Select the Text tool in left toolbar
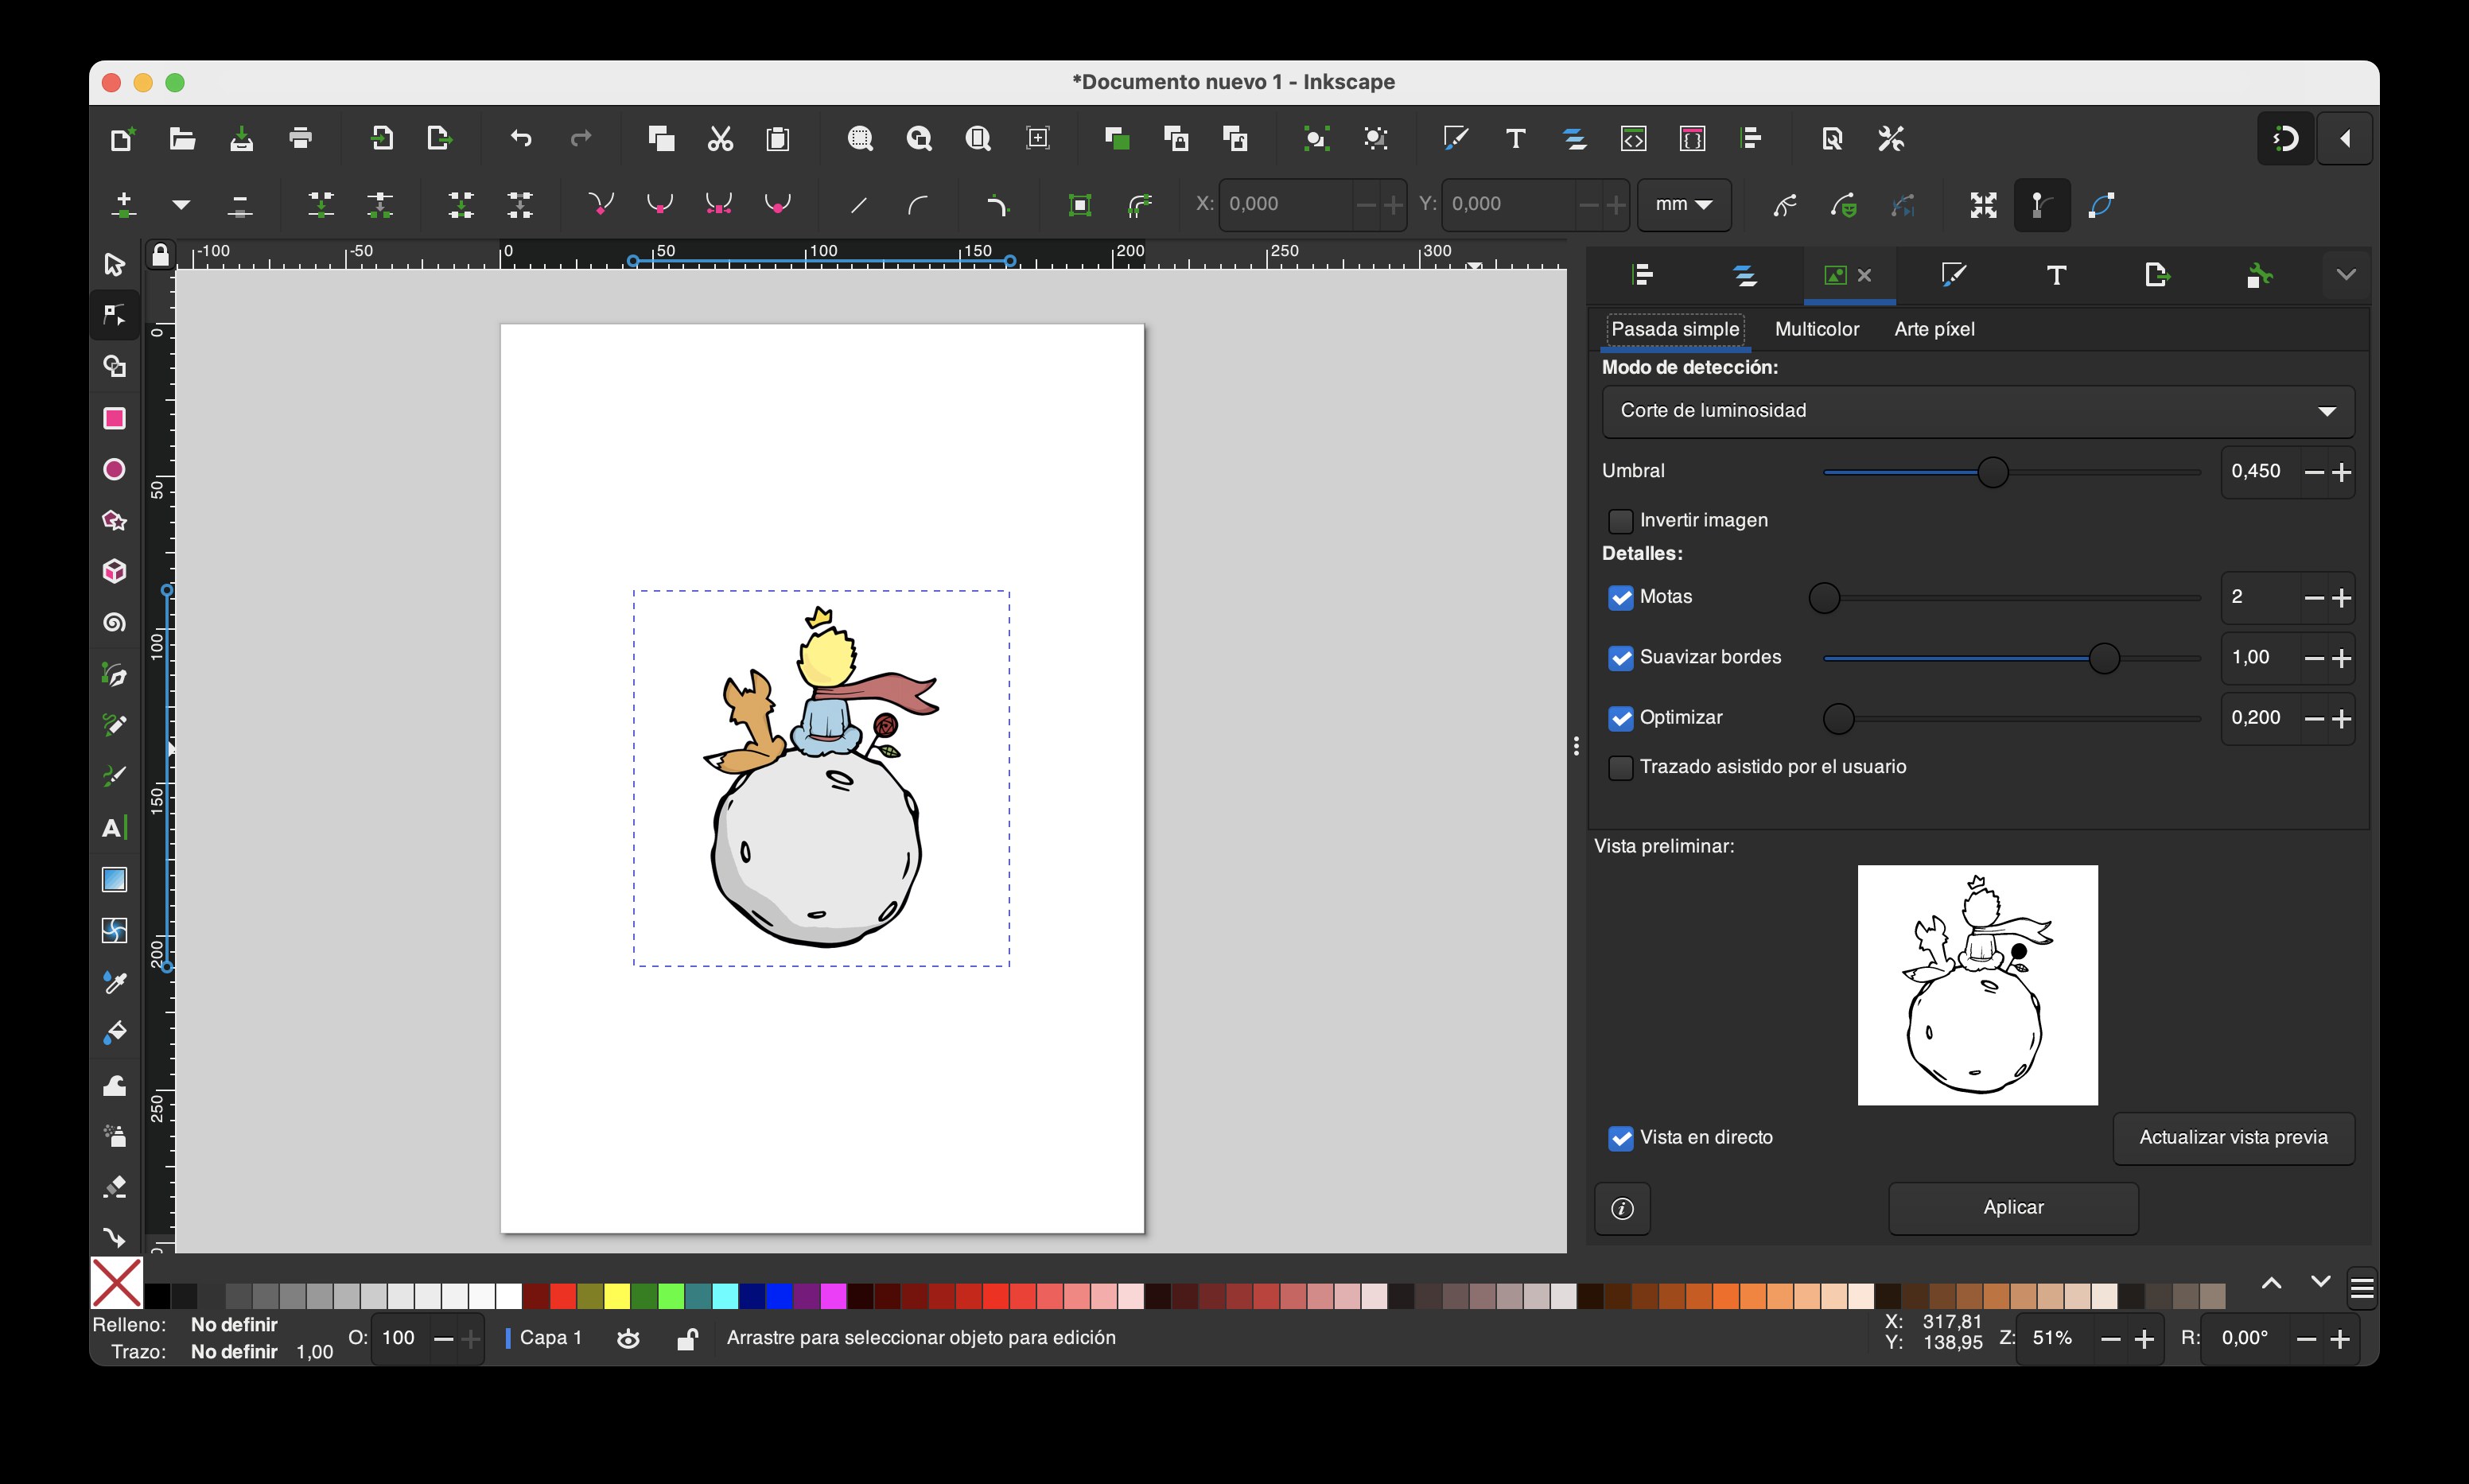 click(114, 828)
